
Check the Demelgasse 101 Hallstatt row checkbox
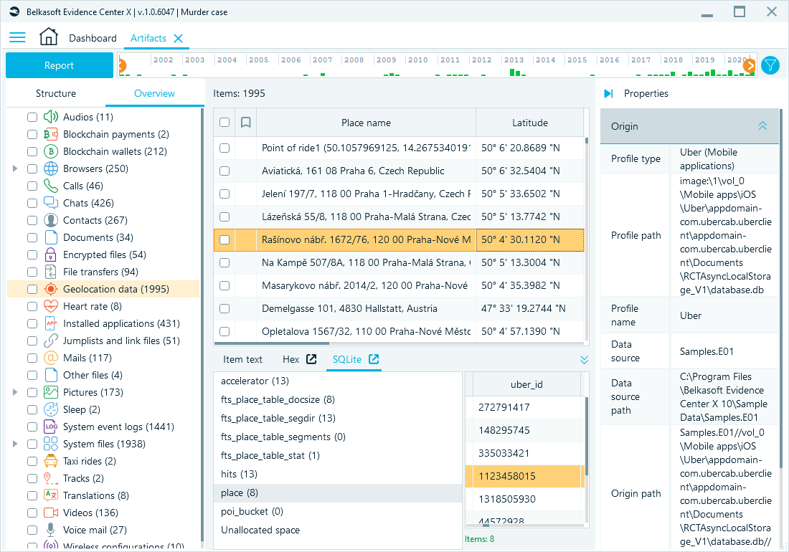pyautogui.click(x=225, y=309)
